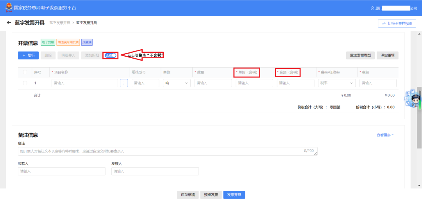Image resolution: width=422 pixels, height=201 pixels.
Task: Check the row 1 checkbox
Action: point(25,83)
